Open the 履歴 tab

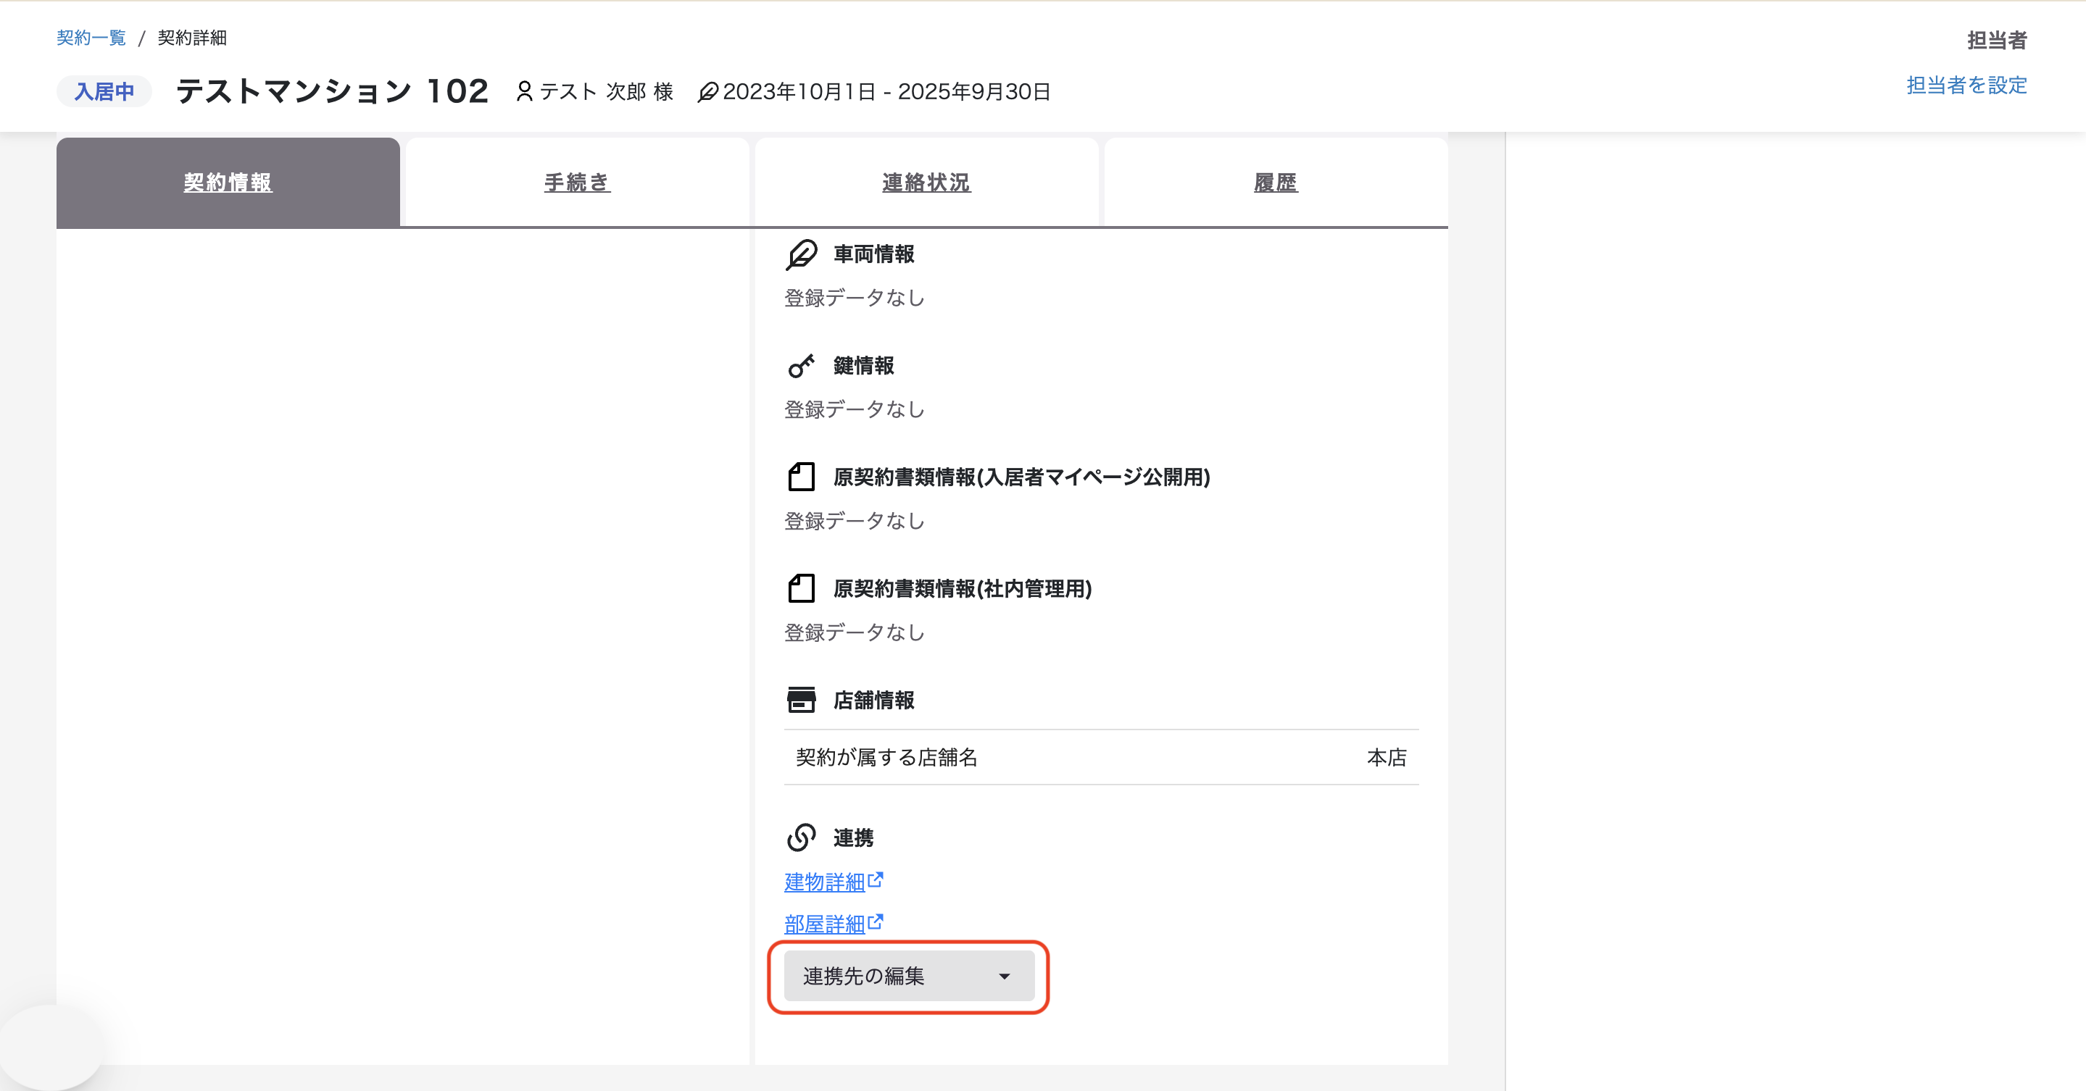coord(1276,182)
